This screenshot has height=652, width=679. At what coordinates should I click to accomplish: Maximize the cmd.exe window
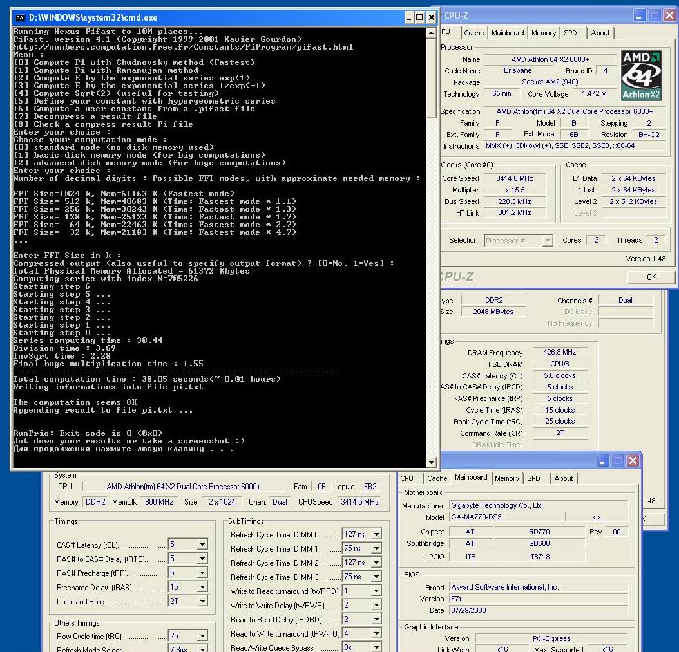pyautogui.click(x=419, y=18)
